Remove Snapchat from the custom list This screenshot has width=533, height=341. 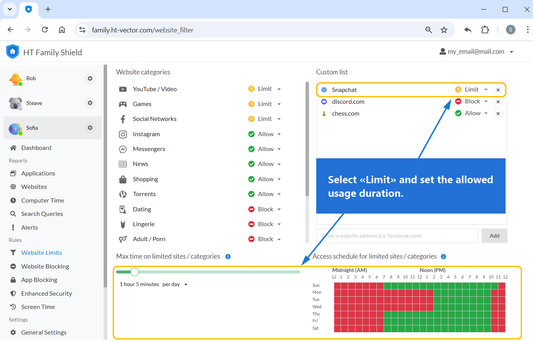(498, 90)
